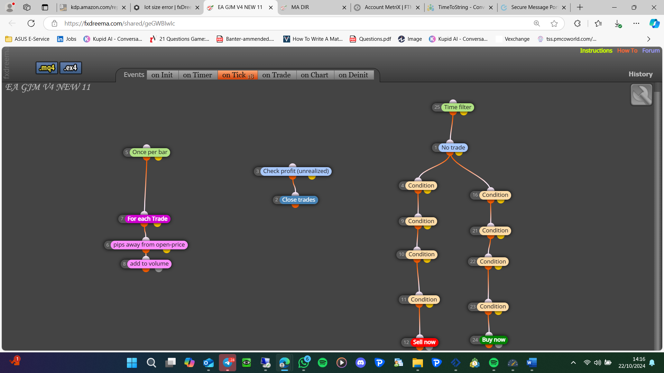This screenshot has height=373, width=664.
Task: Open ASUS E-Service bookmark
Action: pyautogui.click(x=28, y=39)
